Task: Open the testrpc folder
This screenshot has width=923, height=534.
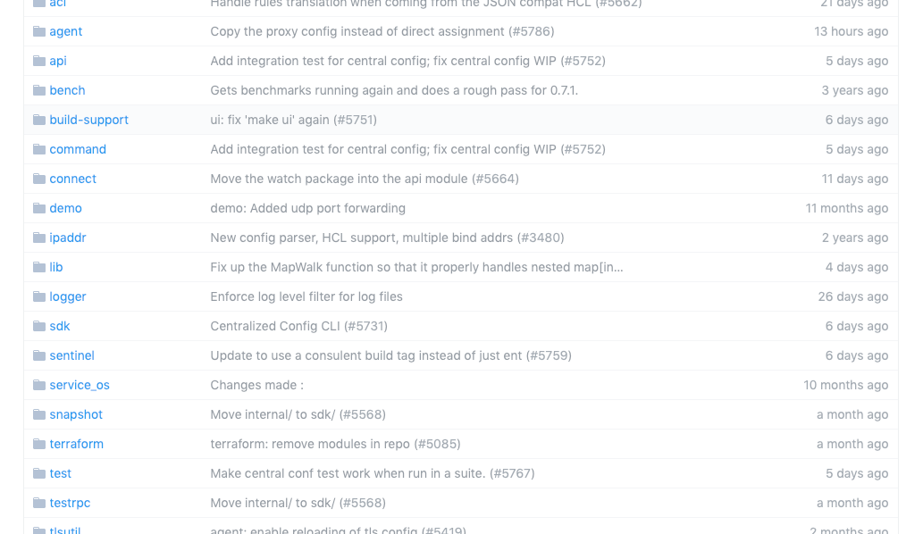Action: [70, 503]
